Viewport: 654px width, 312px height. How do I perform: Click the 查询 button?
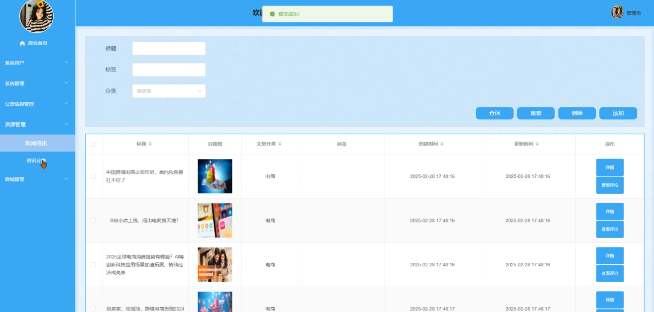[495, 113]
